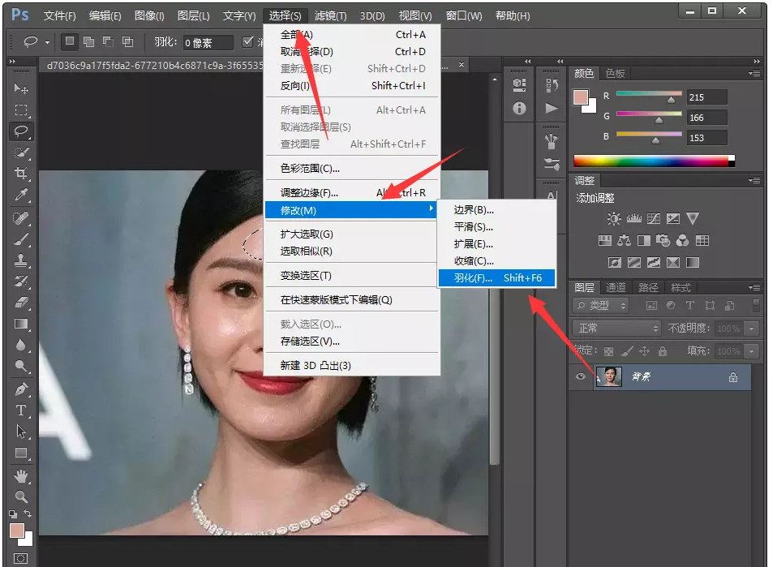777x567 pixels.
Task: Click the 收缩(C)... submenu item
Action: coord(474,261)
